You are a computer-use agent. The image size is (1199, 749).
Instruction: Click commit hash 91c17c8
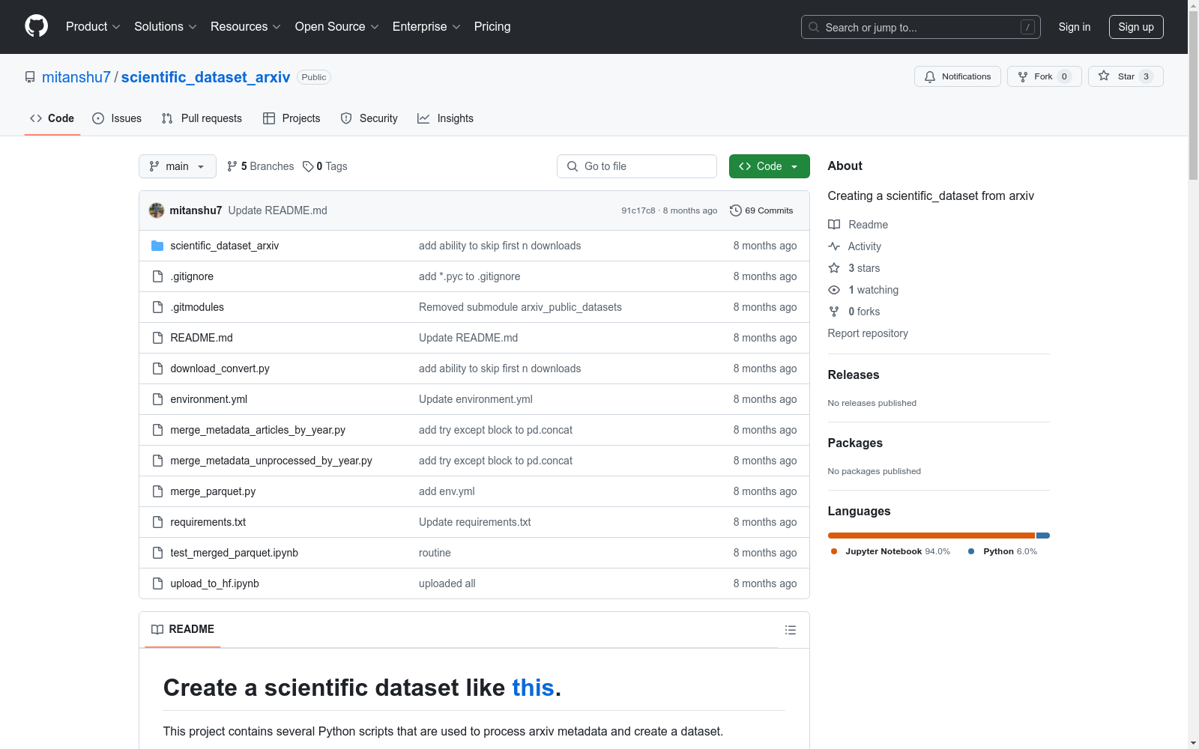[x=638, y=210]
